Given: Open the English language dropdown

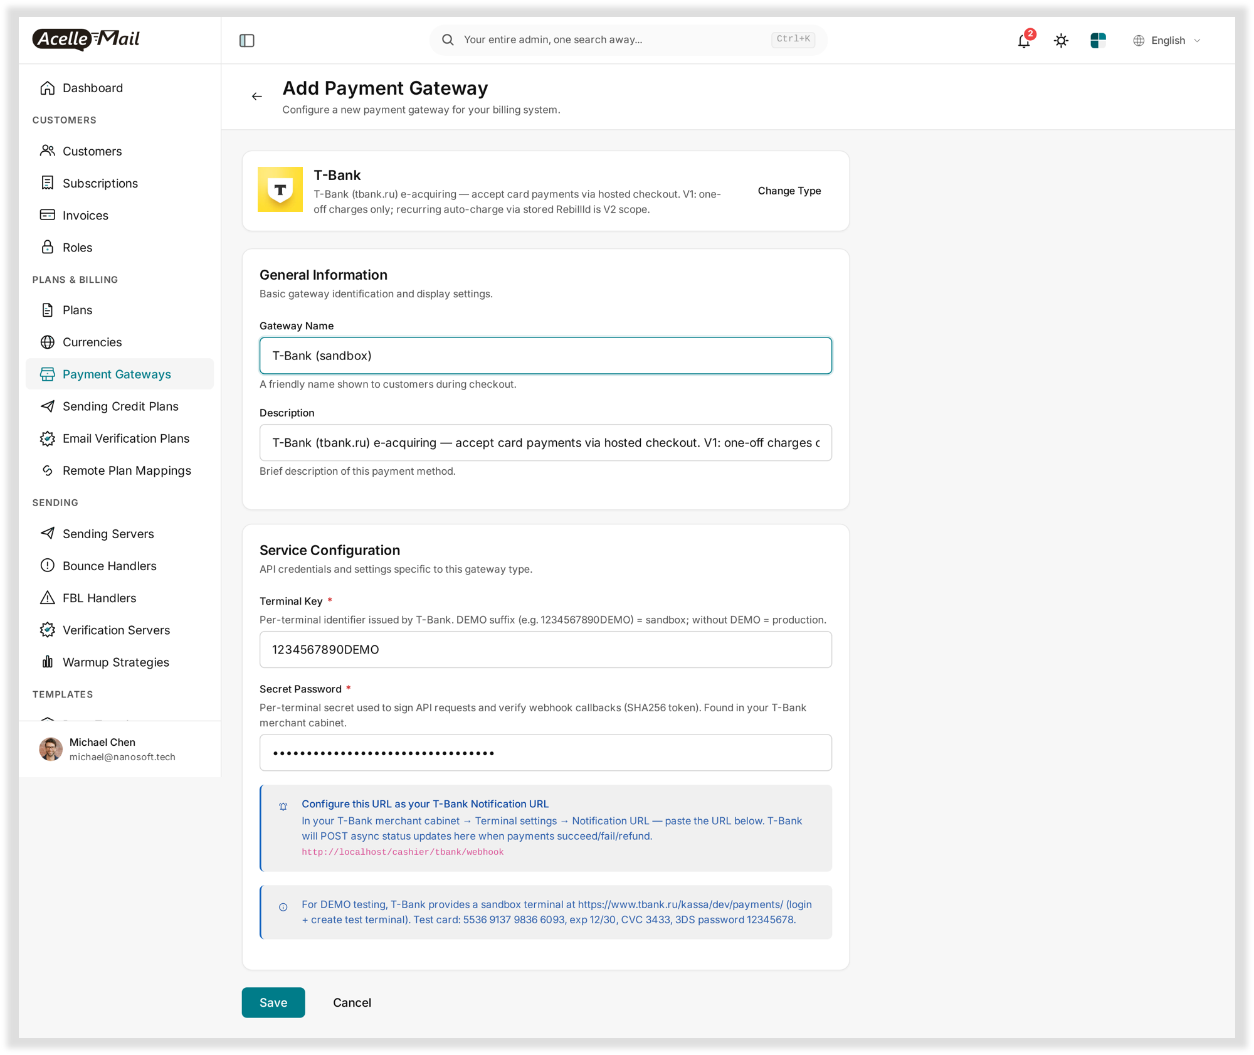Looking at the screenshot, I should pyautogui.click(x=1167, y=40).
